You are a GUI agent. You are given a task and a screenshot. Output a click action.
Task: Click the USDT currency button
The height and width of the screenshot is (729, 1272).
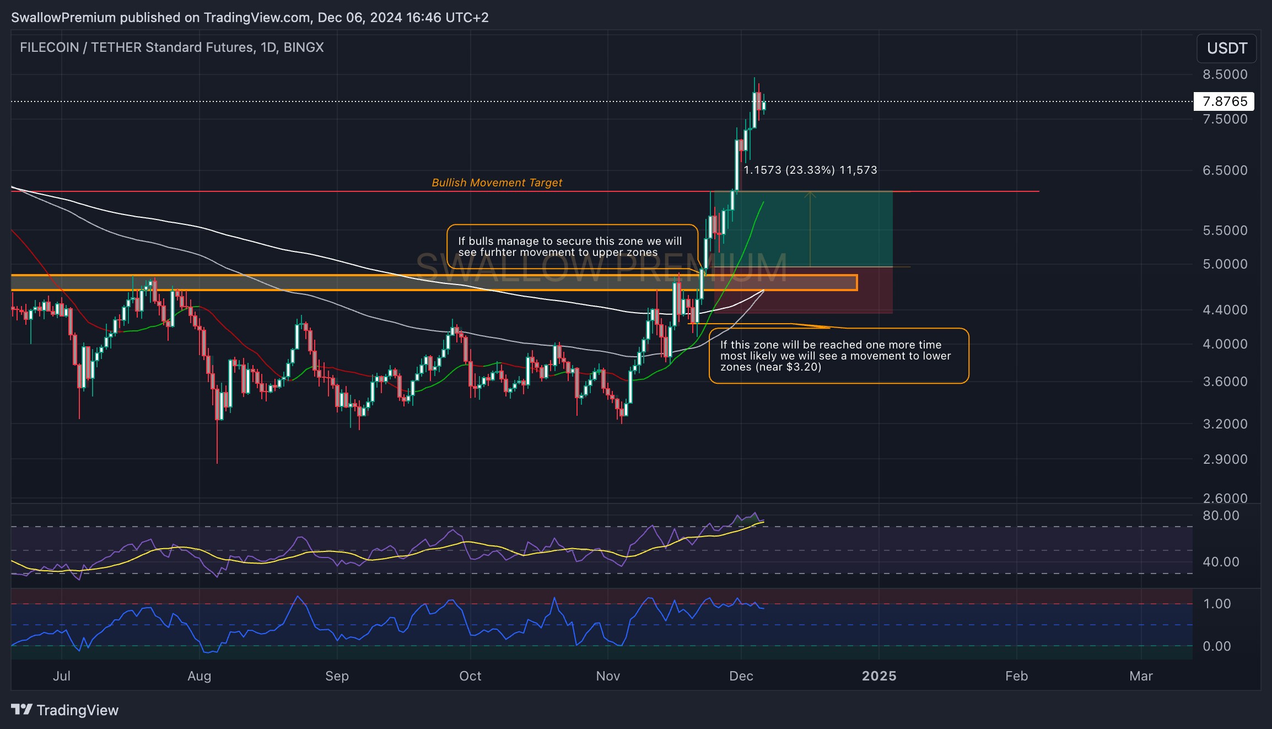[1227, 49]
